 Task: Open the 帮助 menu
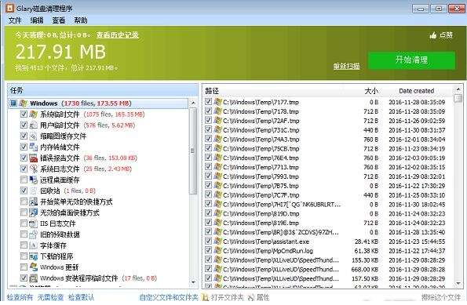[x=81, y=20]
